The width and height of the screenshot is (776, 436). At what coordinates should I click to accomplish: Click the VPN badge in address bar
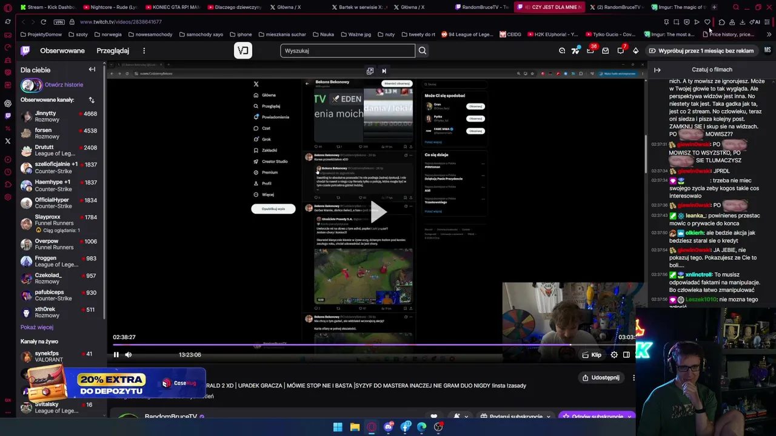coord(59,22)
